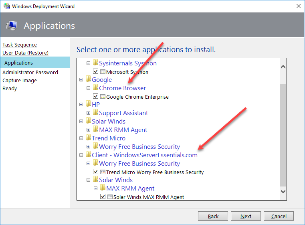Click the Google Chrome Enterprise application icon

point(103,97)
